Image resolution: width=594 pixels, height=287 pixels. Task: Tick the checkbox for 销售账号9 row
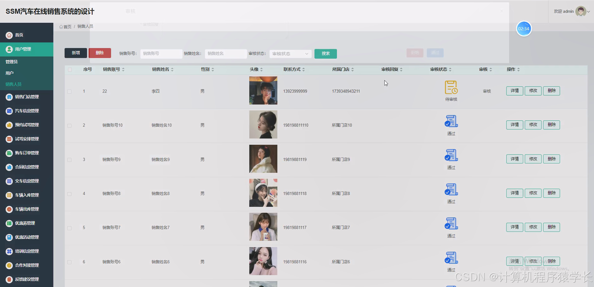tap(70, 160)
